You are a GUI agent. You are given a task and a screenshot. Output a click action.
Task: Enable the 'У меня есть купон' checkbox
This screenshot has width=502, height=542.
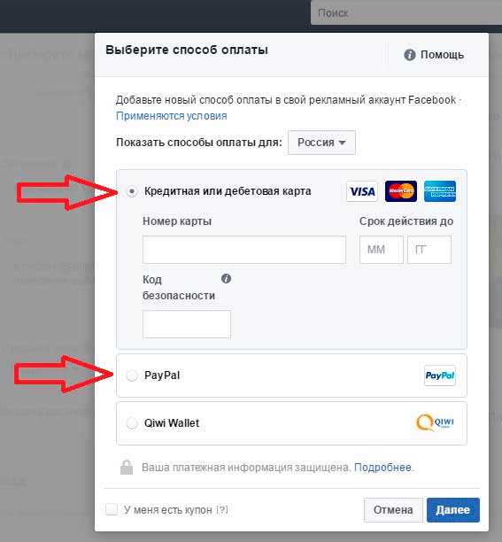tap(112, 509)
